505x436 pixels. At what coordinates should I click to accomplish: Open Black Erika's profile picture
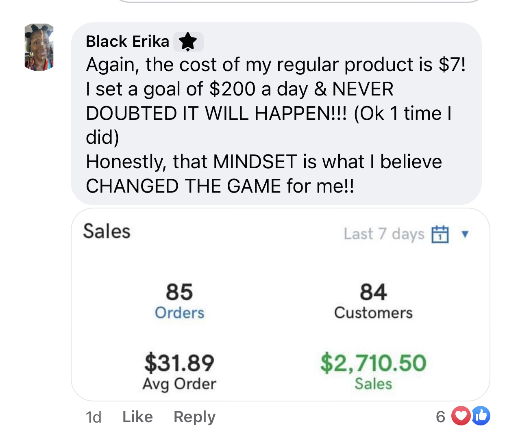(x=39, y=47)
